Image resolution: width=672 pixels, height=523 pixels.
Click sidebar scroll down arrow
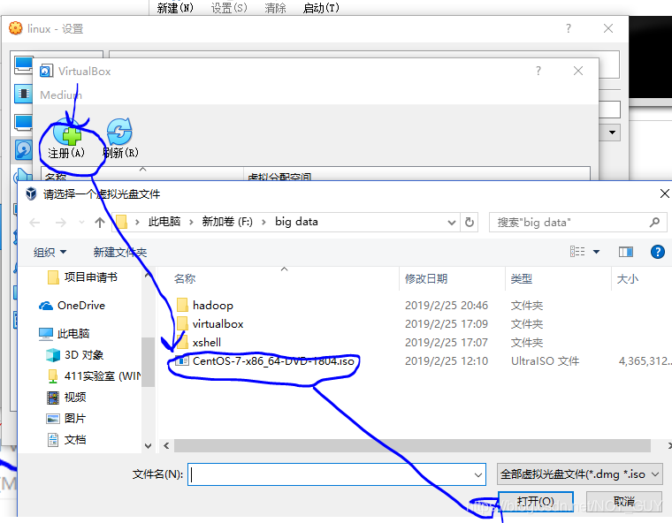click(148, 446)
